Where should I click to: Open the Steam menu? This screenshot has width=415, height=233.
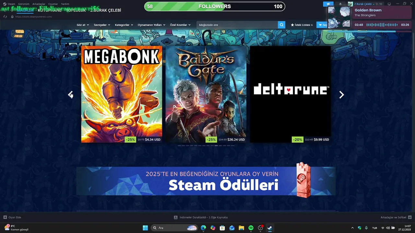[11, 4]
